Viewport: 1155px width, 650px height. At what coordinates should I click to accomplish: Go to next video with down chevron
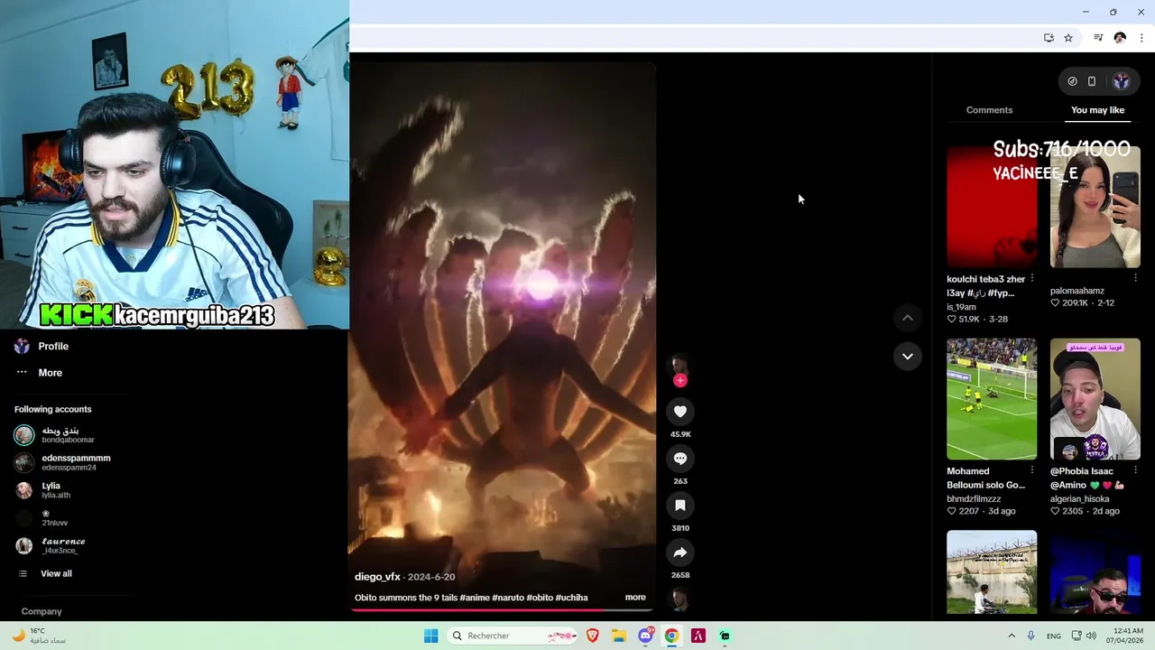pyautogui.click(x=908, y=357)
